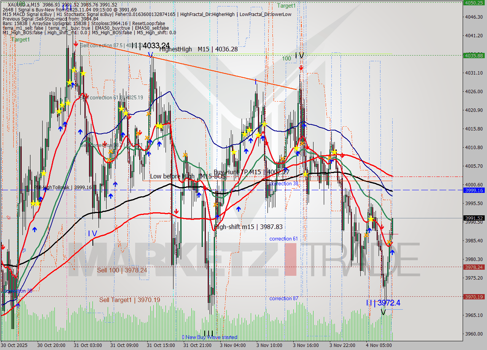487x350 pixels.
Task: Select the red sell arrow above HighestHigh label
Action: pyautogui.click(x=76, y=44)
